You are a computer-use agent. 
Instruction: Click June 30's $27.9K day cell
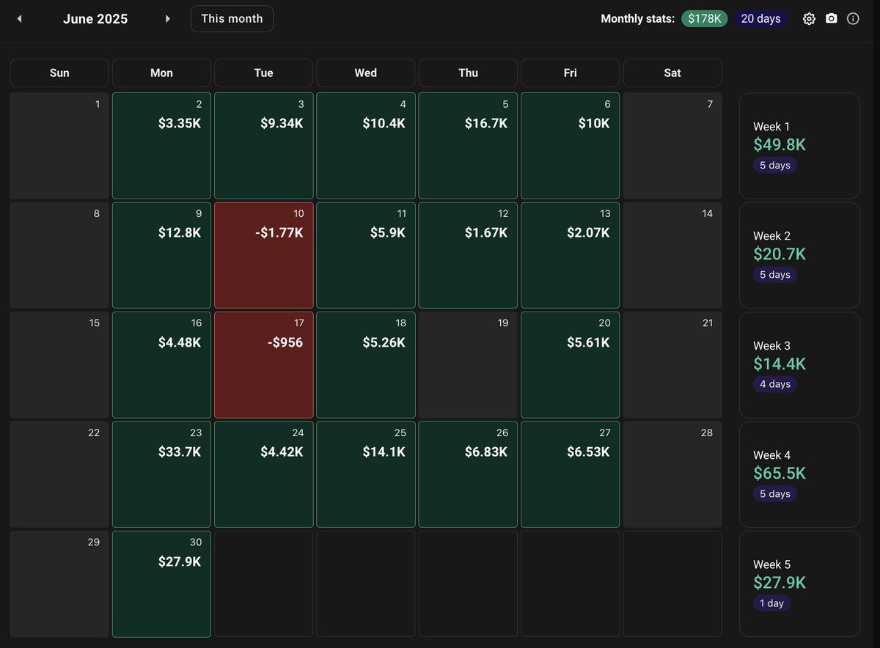pos(161,584)
